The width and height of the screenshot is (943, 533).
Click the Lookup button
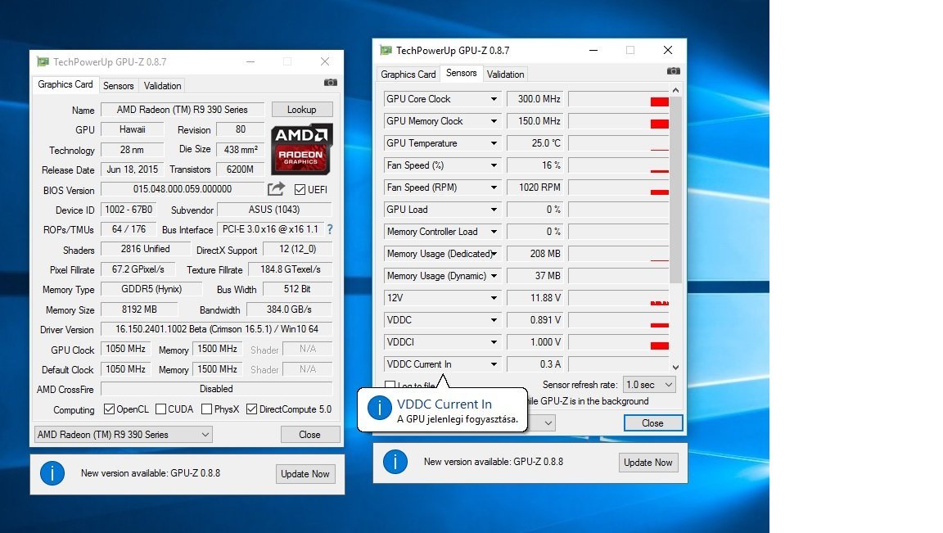(x=302, y=110)
